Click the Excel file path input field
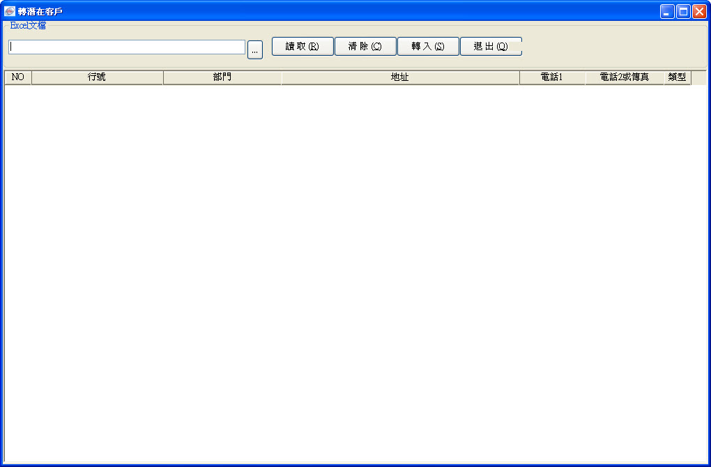Image resolution: width=711 pixels, height=467 pixels. 127,47
